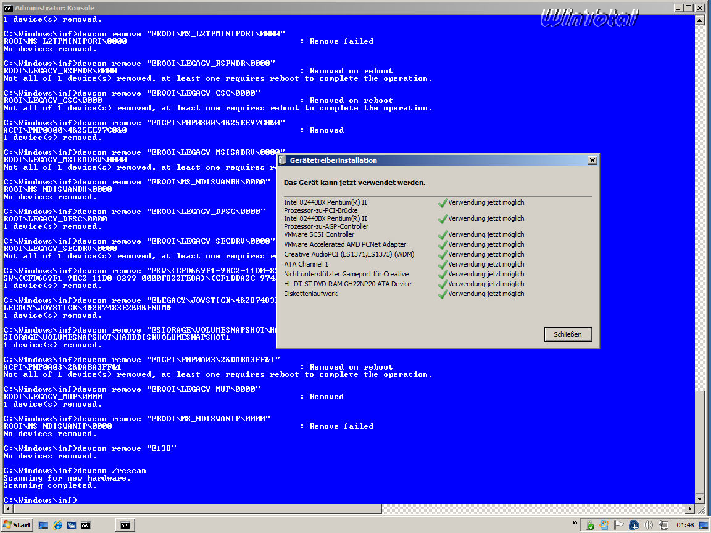Image resolution: width=711 pixels, height=533 pixels.
Task: Click 'Removed on reboot' beside ROOT\LEGACY_RSPNDR\0000
Action: [x=351, y=71]
